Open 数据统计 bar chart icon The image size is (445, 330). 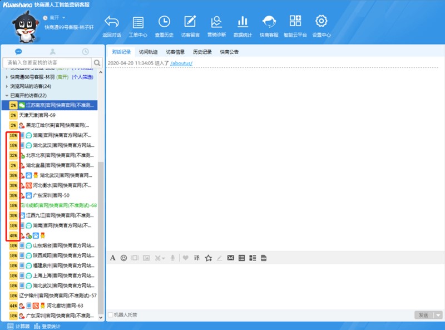coord(243,22)
